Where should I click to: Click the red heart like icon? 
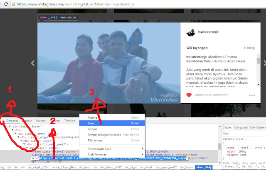click(x=189, y=95)
